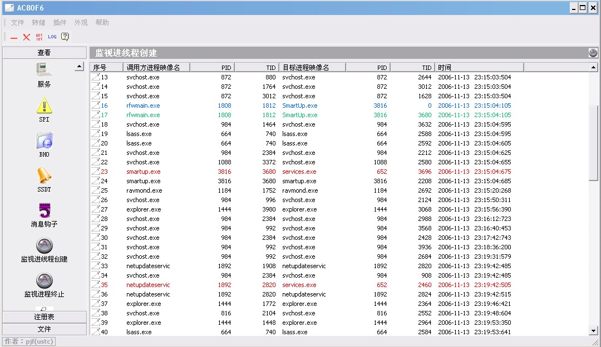Click the sidebar scroll up arrow
The width and height of the screenshot is (601, 347).
pos(79,67)
